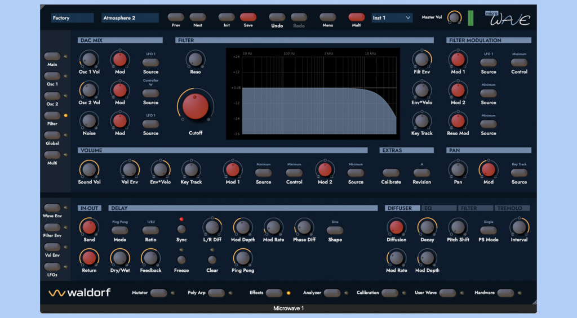Go to Next preset
The width and height of the screenshot is (577, 318).
point(198,17)
